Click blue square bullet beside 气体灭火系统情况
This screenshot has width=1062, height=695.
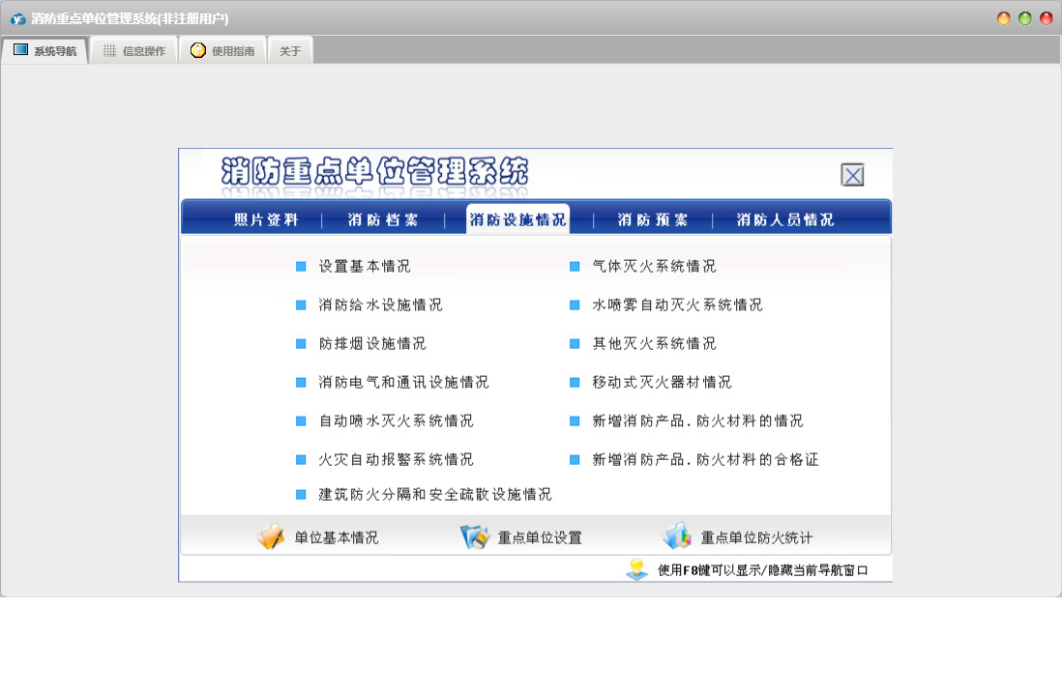[575, 267]
